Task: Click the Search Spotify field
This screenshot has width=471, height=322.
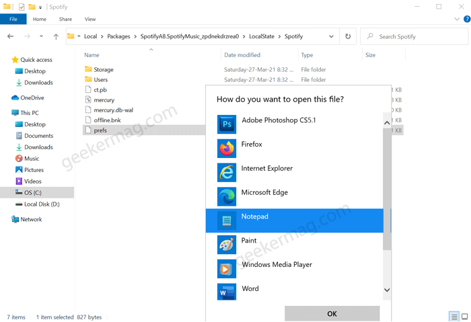Action: [x=414, y=36]
